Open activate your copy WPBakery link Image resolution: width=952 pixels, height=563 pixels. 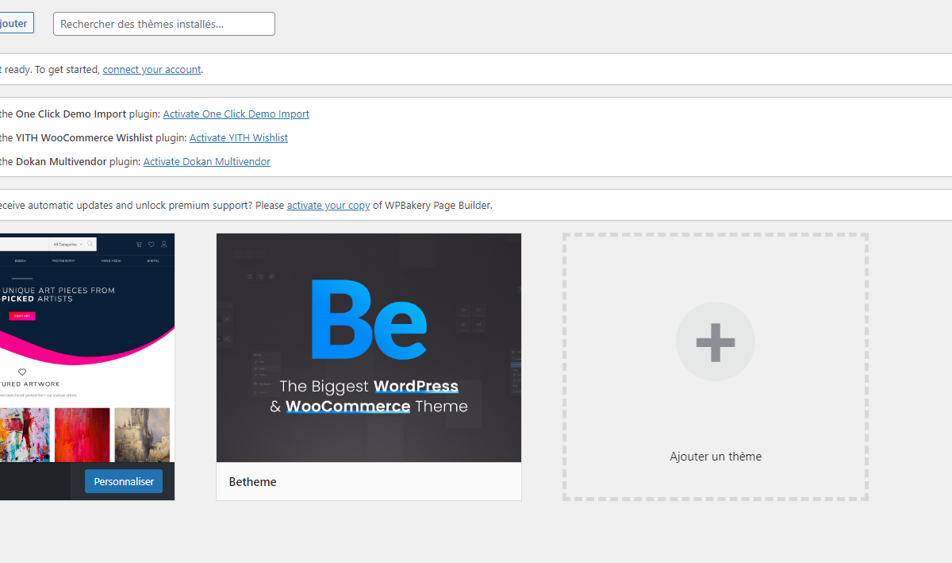coord(328,205)
